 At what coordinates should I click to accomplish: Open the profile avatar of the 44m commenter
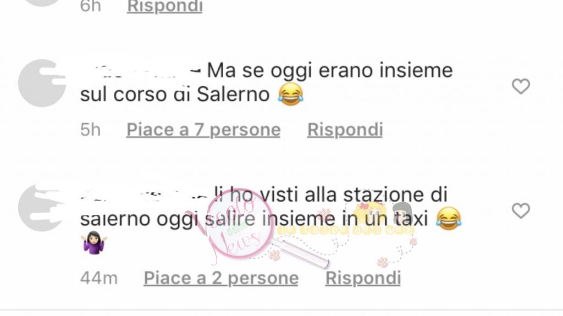pyautogui.click(x=42, y=208)
